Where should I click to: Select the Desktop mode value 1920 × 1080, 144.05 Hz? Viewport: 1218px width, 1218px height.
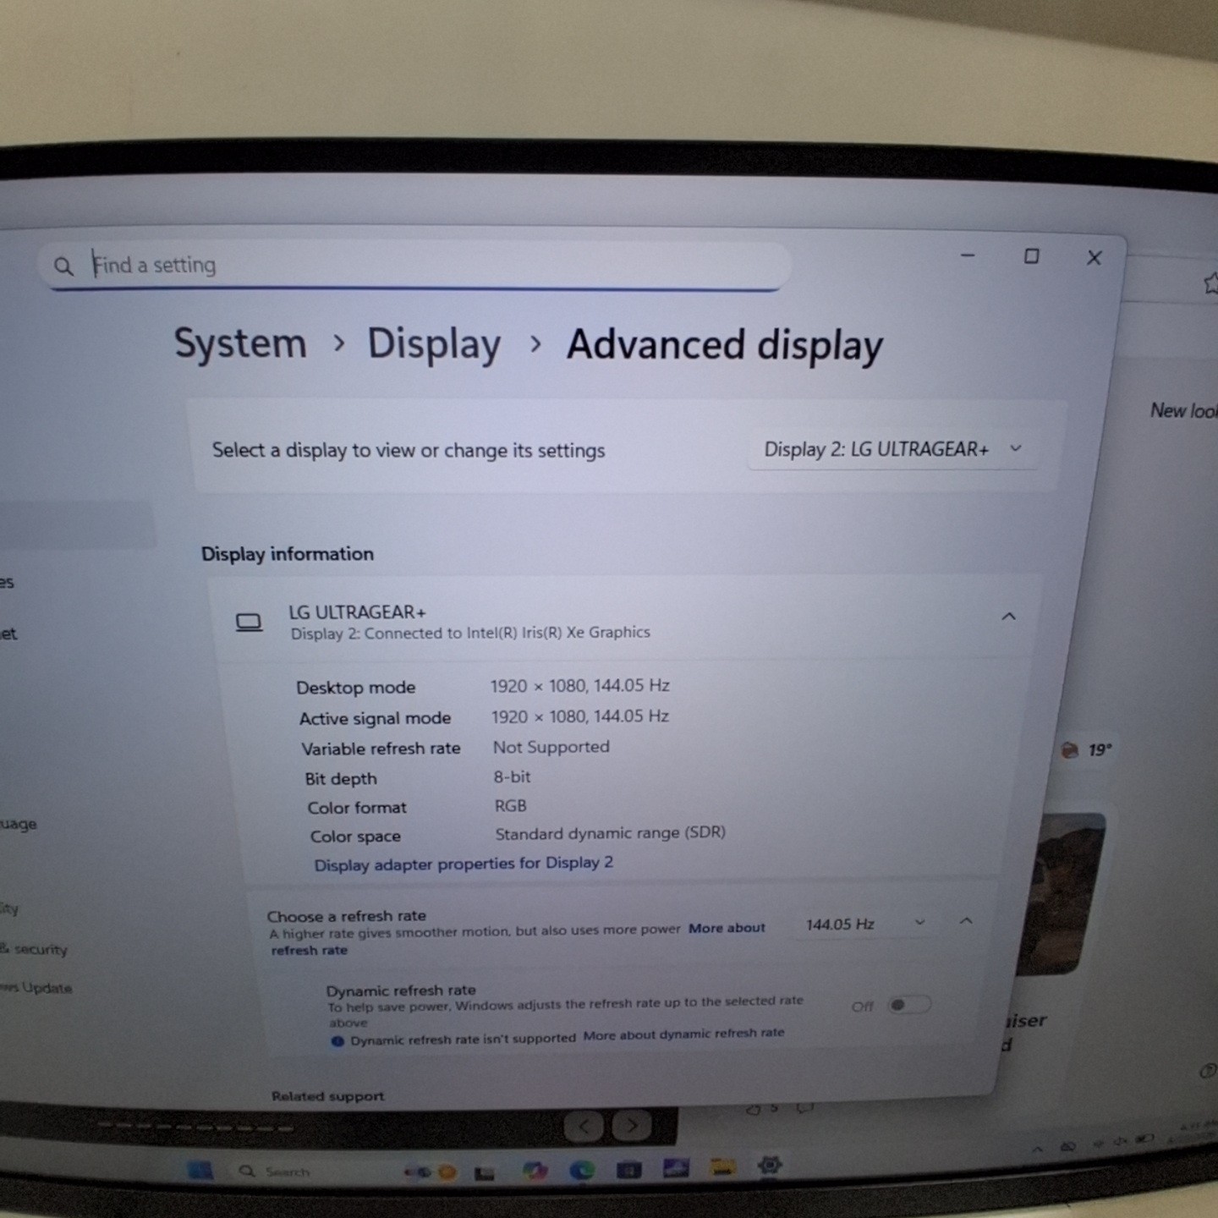click(x=580, y=685)
